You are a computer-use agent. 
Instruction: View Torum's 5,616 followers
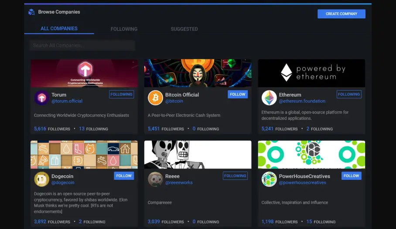click(x=52, y=128)
